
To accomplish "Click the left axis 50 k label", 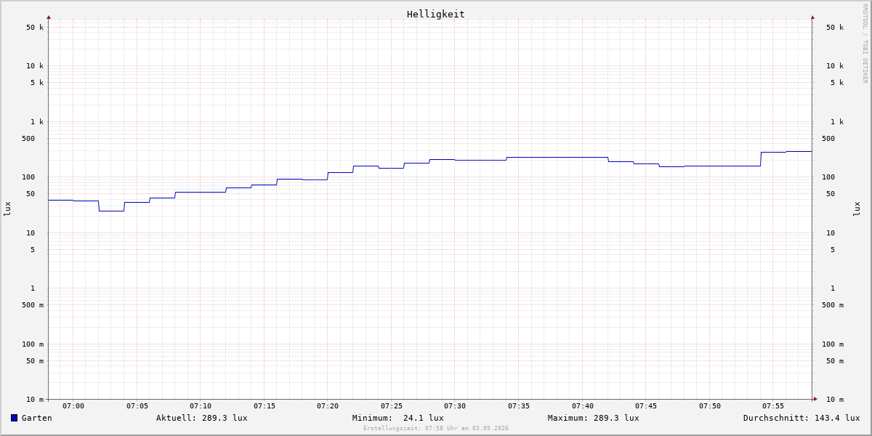I will [x=35, y=28].
